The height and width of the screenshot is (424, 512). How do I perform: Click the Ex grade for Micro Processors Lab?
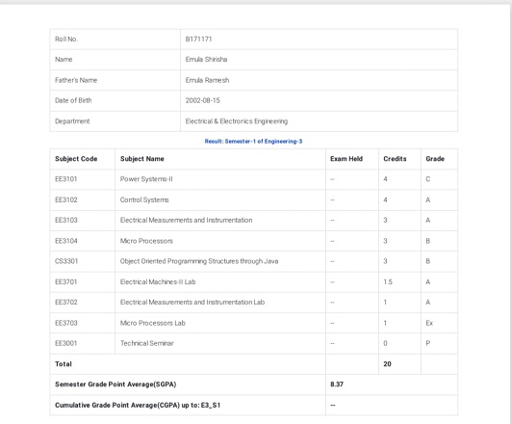point(429,323)
